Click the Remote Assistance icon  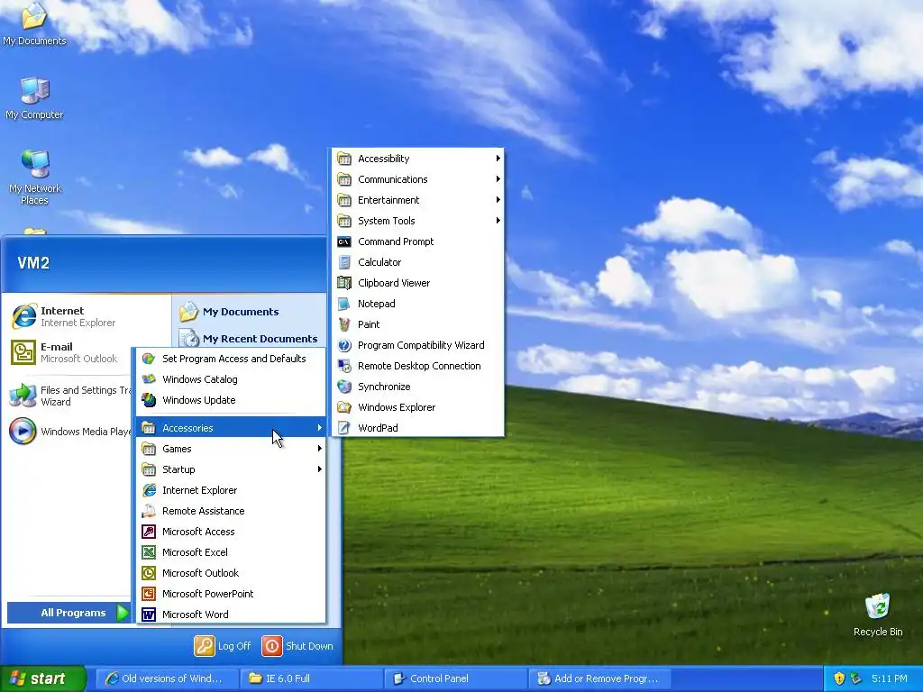pyautogui.click(x=149, y=511)
